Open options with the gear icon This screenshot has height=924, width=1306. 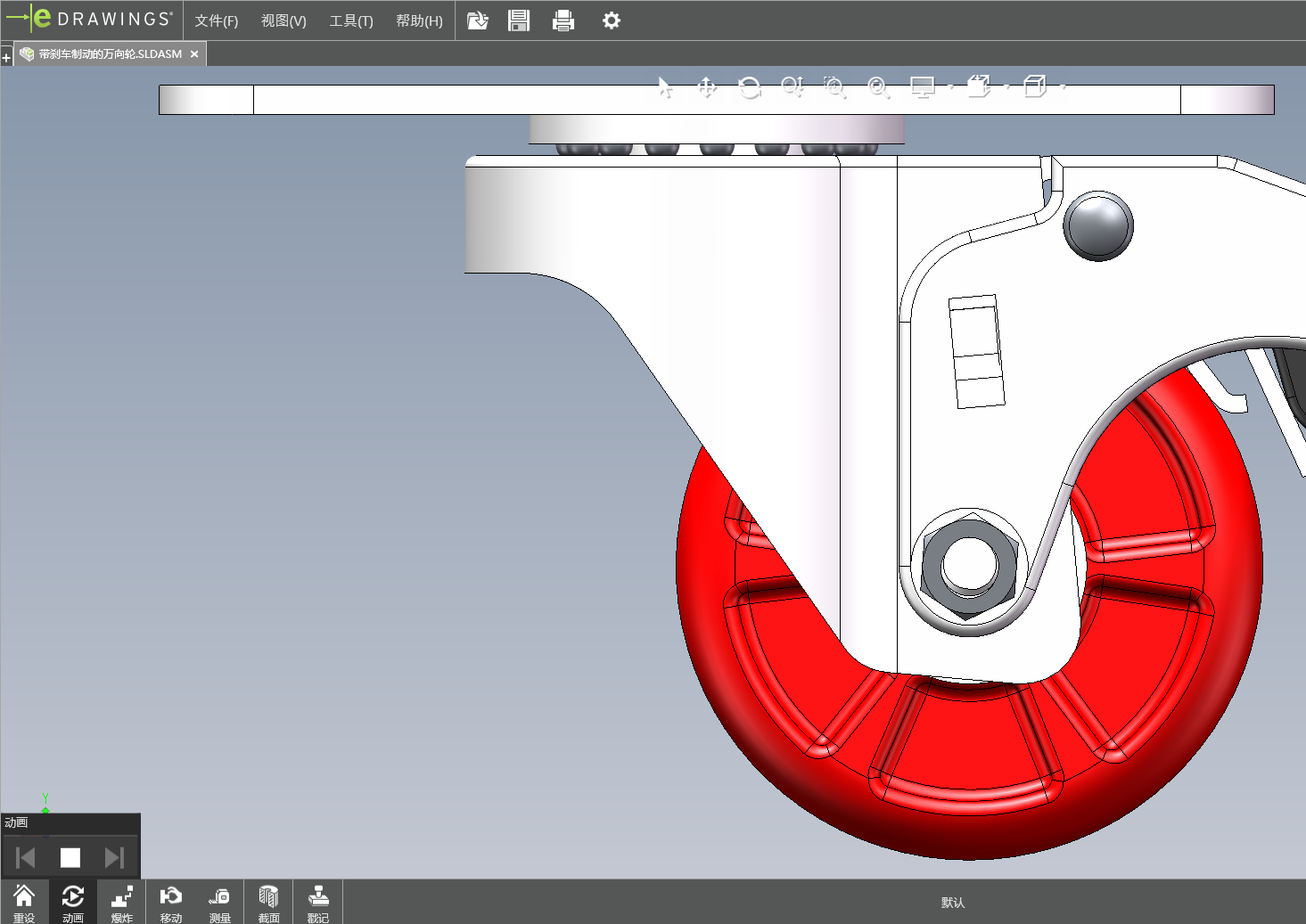tap(611, 20)
